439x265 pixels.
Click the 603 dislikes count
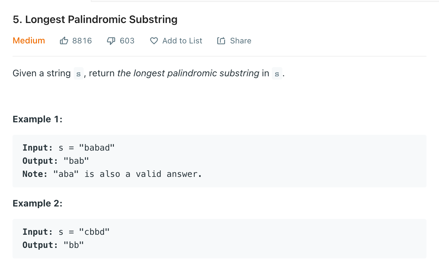coord(127,41)
